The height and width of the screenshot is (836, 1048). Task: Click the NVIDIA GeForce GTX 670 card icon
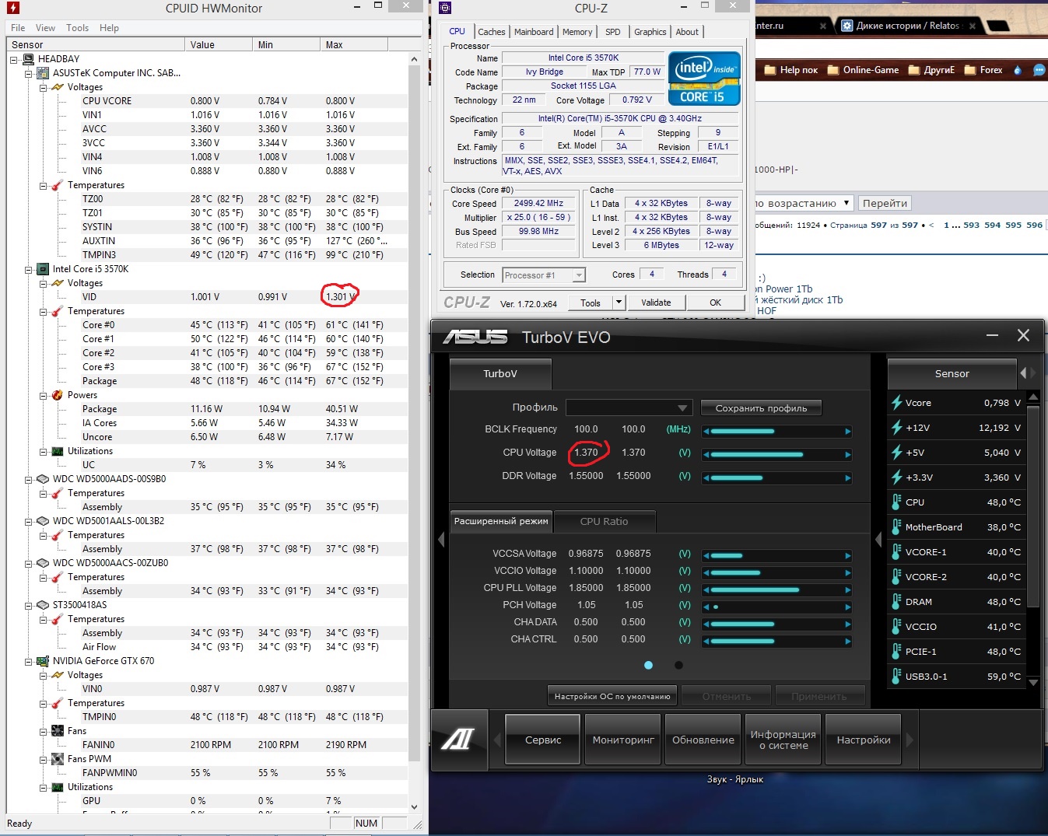click(43, 661)
